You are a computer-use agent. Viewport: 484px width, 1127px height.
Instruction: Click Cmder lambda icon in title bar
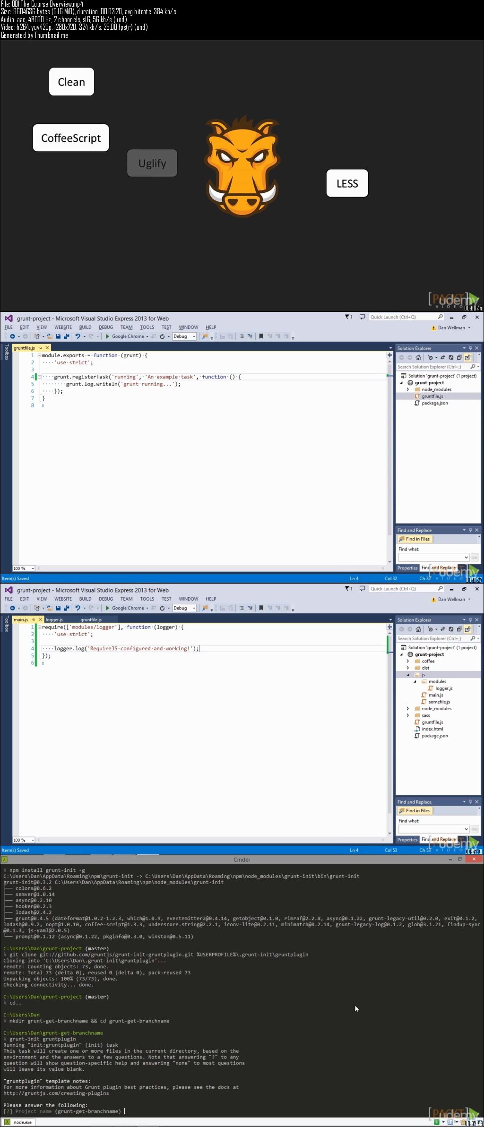click(x=4, y=860)
